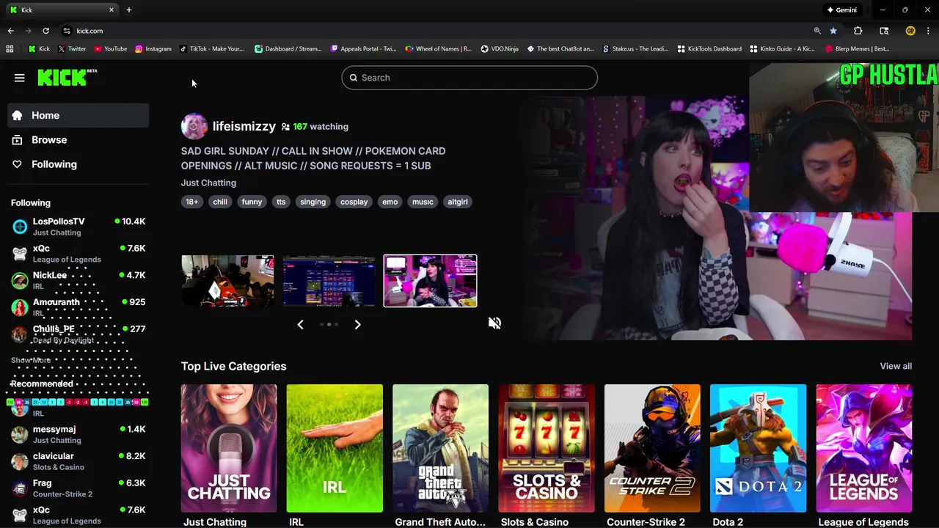Open TikTok - Make Your bookmark

click(x=212, y=48)
